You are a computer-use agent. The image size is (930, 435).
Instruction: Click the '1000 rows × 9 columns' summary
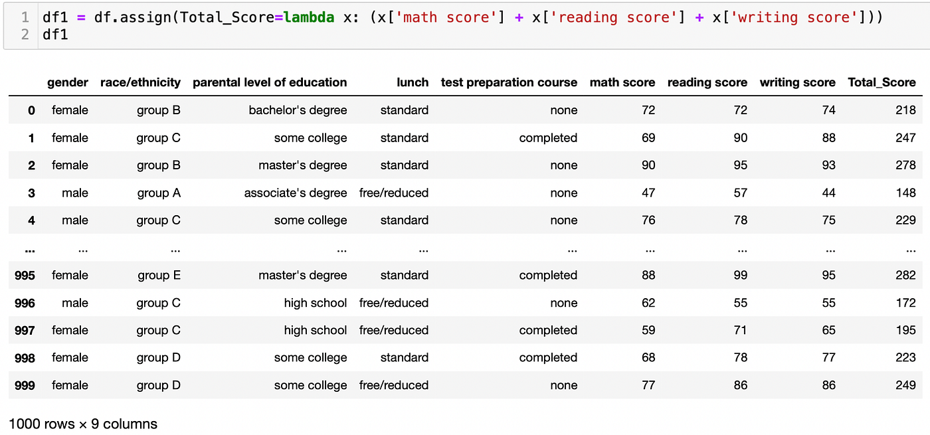83,424
